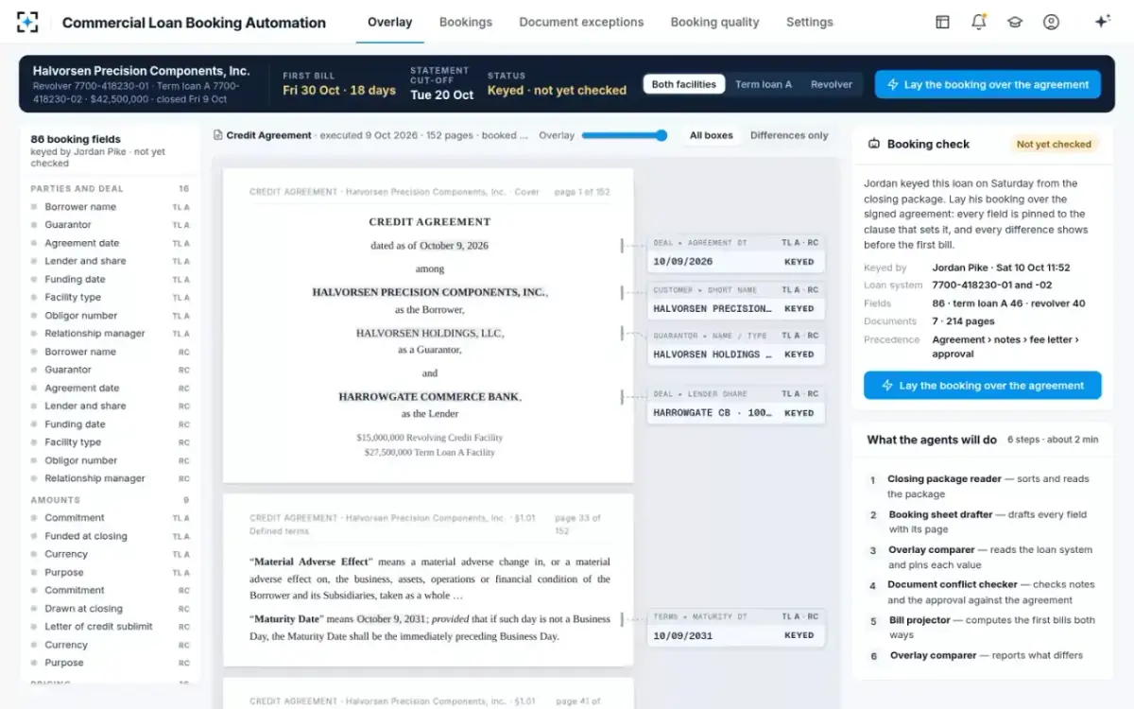Viewport: 1134px width, 709px height.
Task: Click the Credit Agreement document icon
Action: (x=218, y=135)
